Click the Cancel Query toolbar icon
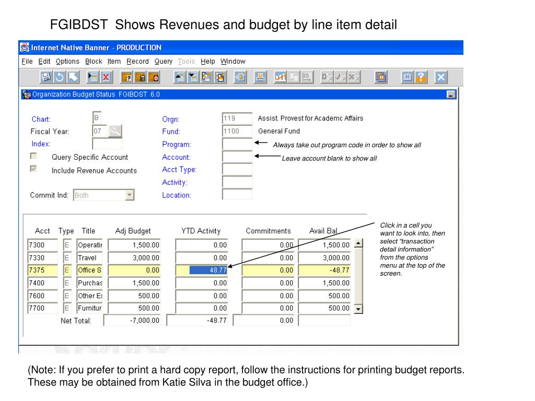 (154, 77)
